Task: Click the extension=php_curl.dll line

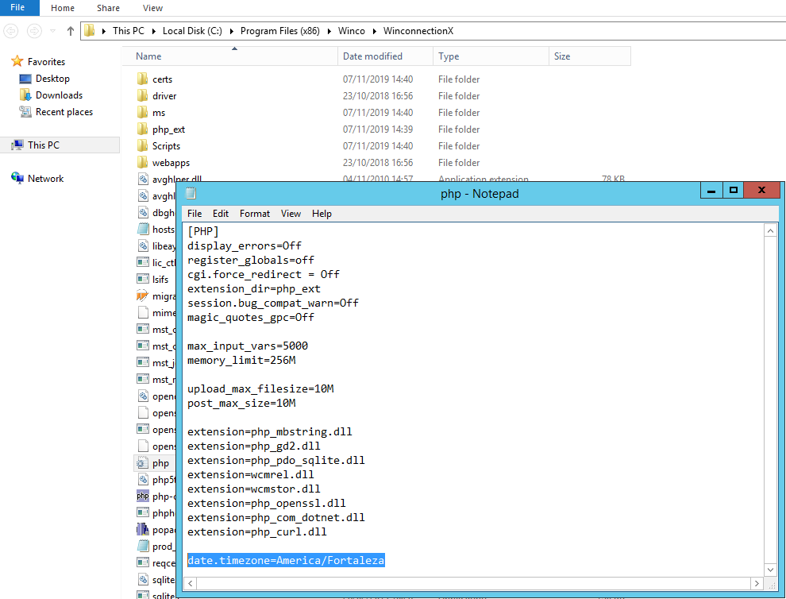Action: tap(257, 531)
